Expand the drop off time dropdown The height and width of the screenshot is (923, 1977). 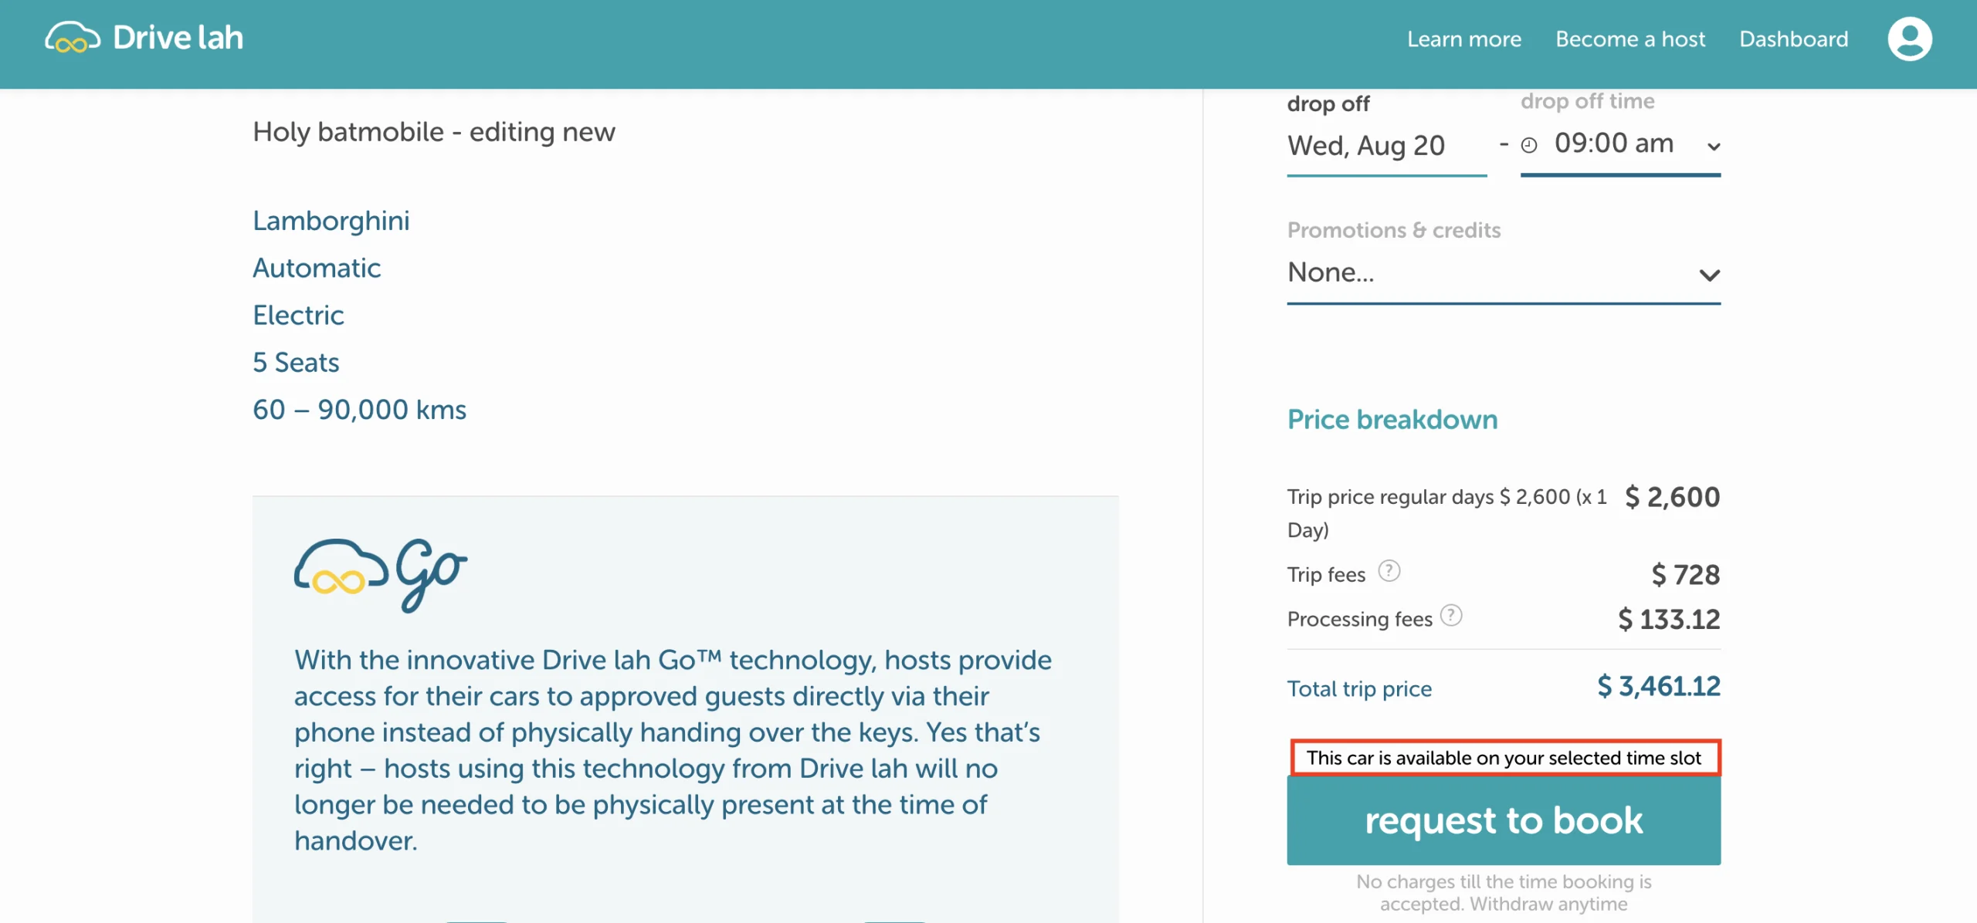coord(1713,147)
